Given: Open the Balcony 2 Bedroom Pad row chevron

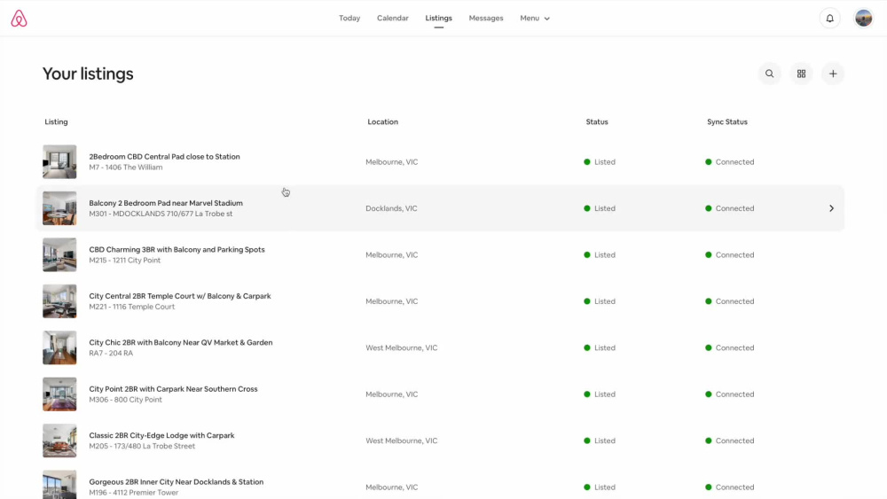Looking at the screenshot, I should [x=832, y=208].
